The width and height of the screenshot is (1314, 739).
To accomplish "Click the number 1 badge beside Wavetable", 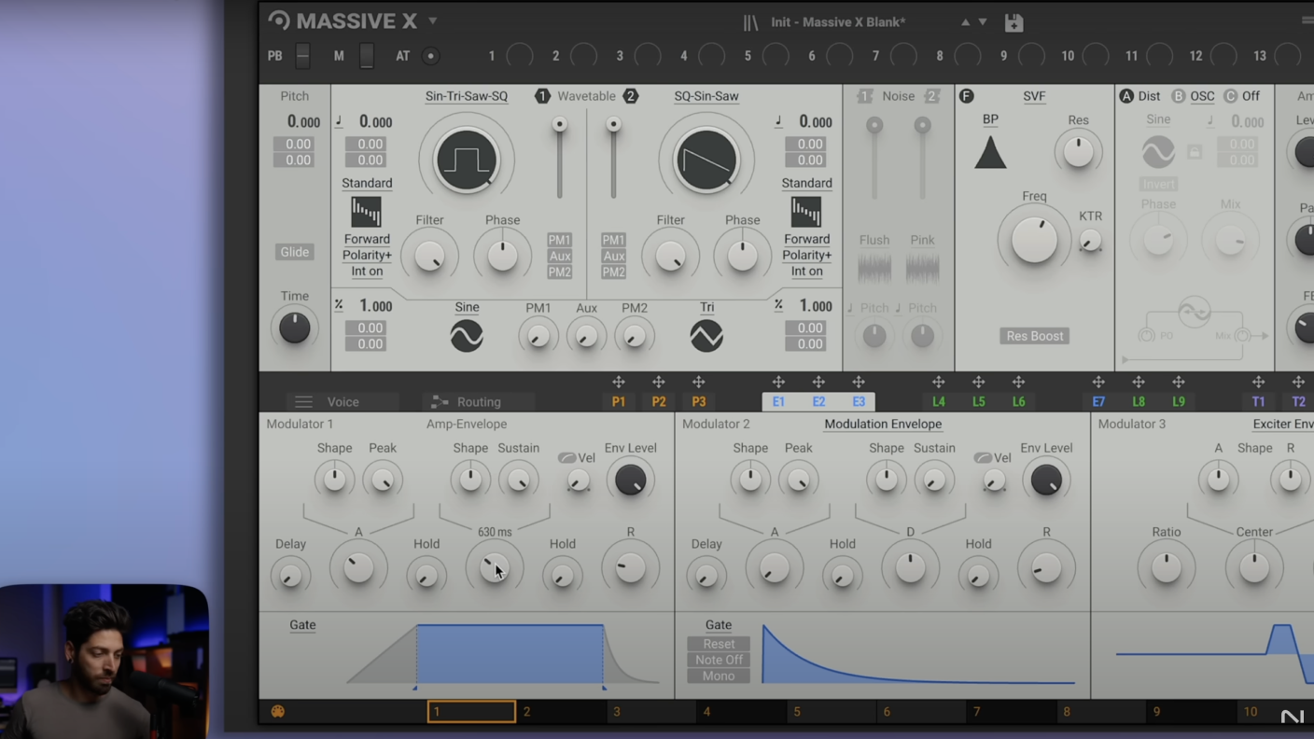I will (542, 96).
